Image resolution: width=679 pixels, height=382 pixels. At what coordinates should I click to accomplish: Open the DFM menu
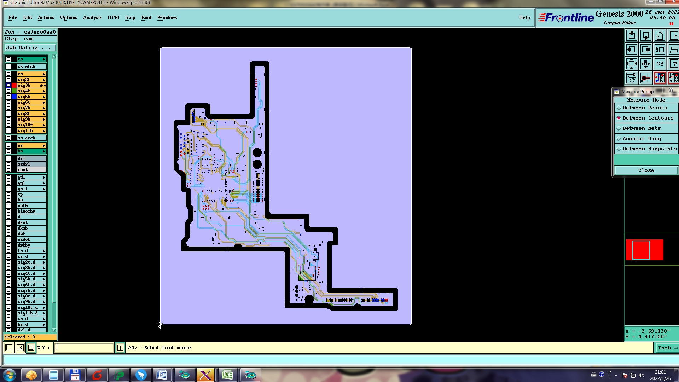click(113, 17)
